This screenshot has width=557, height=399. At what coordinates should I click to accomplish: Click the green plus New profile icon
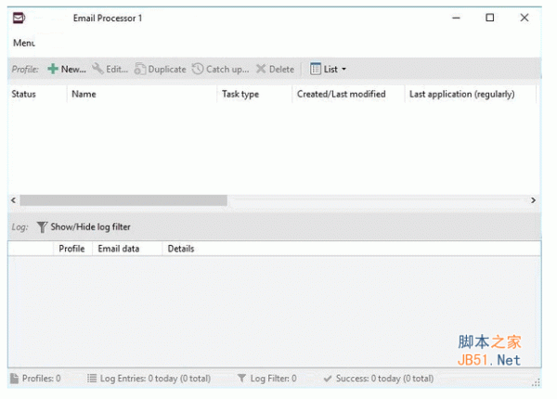(x=52, y=70)
